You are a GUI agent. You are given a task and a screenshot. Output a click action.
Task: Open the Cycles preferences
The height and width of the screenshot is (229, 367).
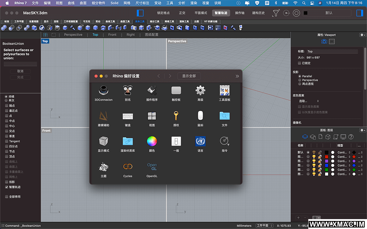coord(128,169)
